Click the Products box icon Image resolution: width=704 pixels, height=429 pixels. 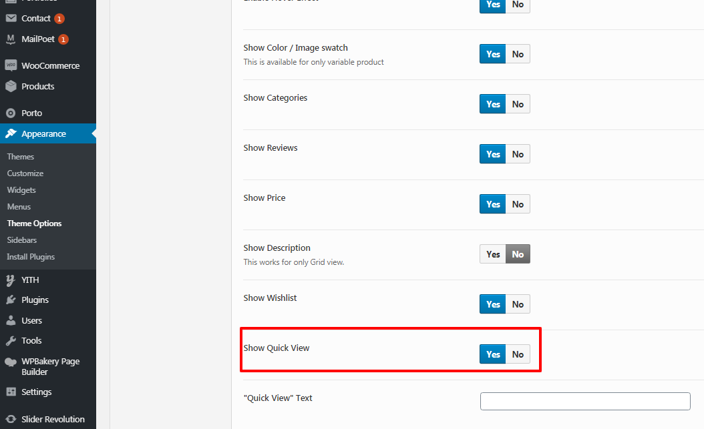click(x=11, y=86)
